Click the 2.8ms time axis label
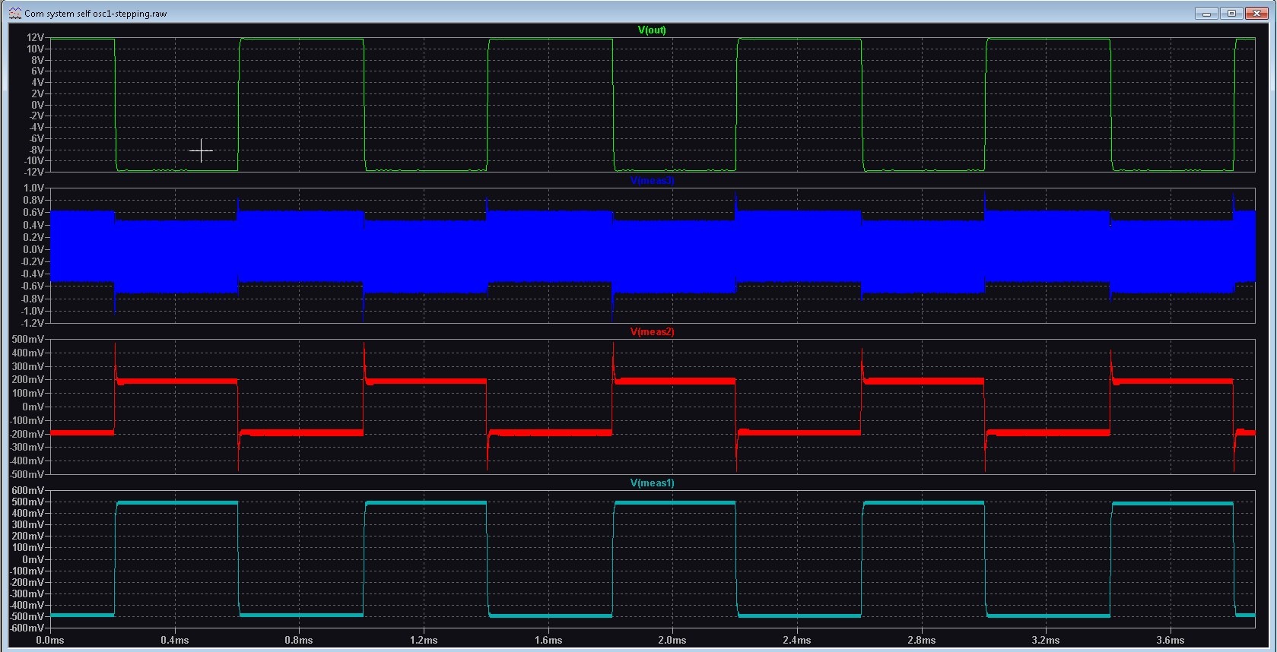The height and width of the screenshot is (652, 1277). pyautogui.click(x=922, y=640)
